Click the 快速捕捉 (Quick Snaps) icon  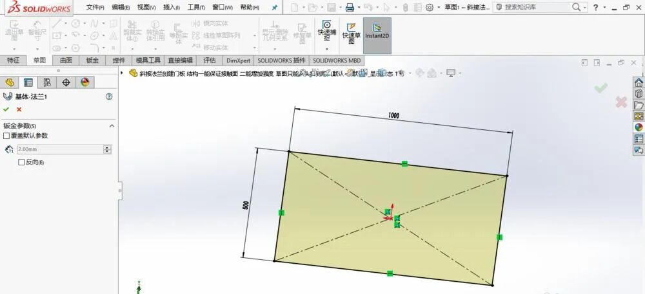pyautogui.click(x=326, y=31)
